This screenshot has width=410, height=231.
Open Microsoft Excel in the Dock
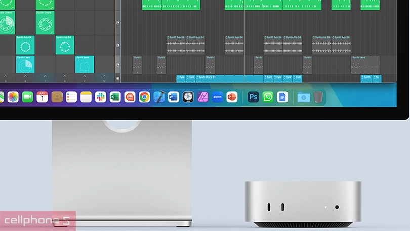pyautogui.click(x=115, y=97)
